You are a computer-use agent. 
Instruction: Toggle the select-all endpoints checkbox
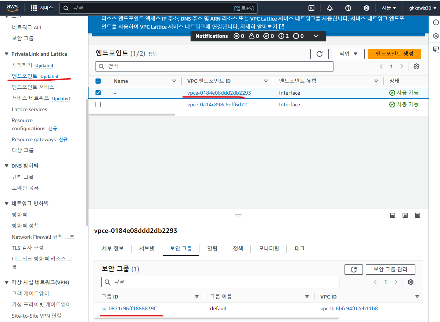(x=98, y=81)
